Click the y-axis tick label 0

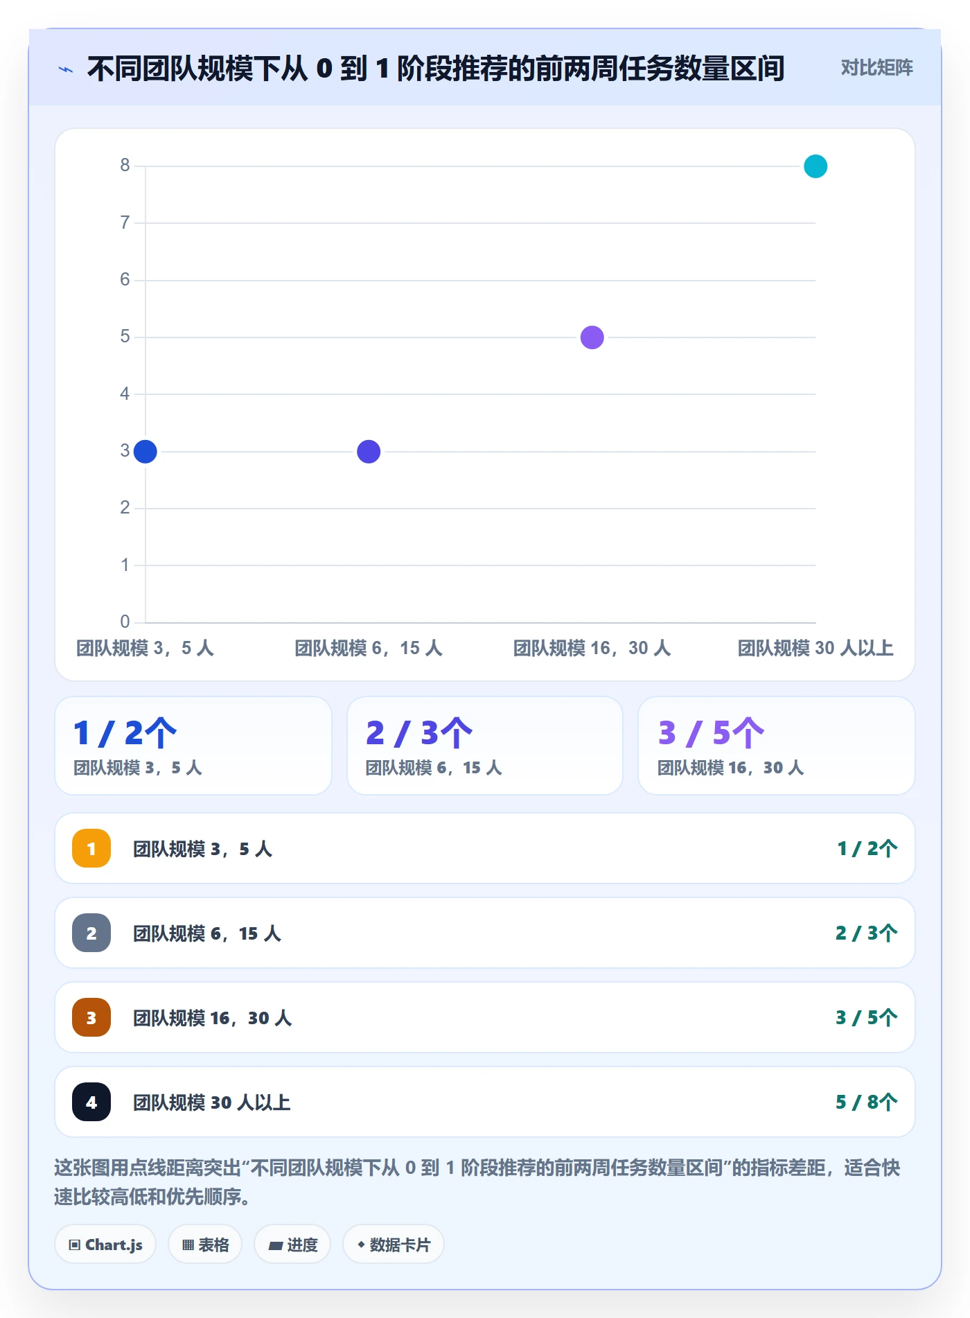(x=125, y=622)
